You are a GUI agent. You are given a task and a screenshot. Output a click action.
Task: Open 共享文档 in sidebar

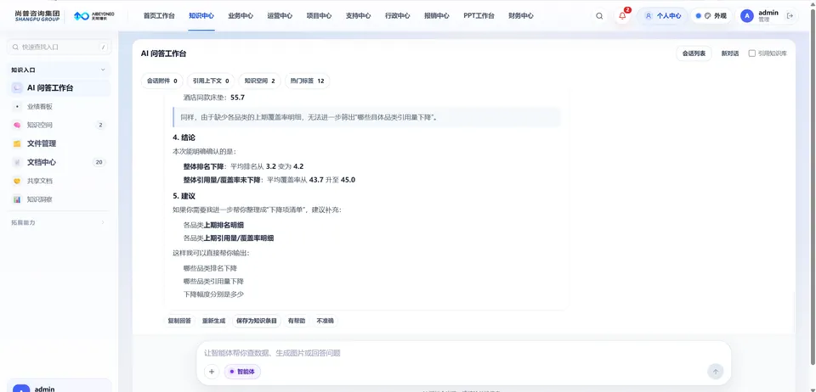[59, 182]
